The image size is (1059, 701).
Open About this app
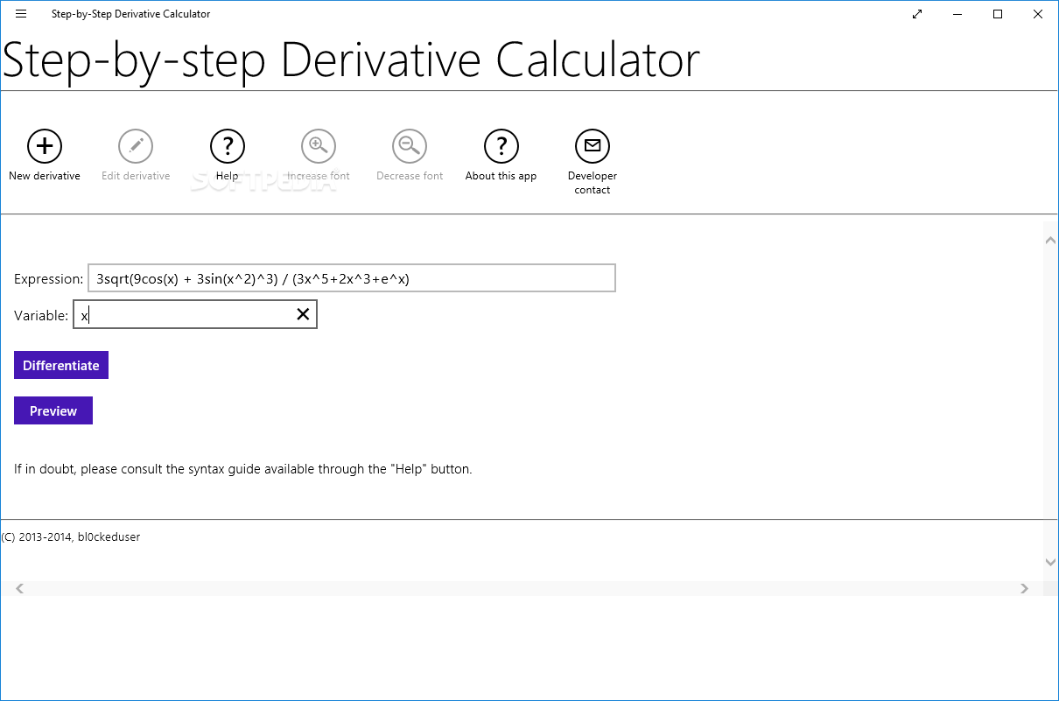[x=501, y=146]
